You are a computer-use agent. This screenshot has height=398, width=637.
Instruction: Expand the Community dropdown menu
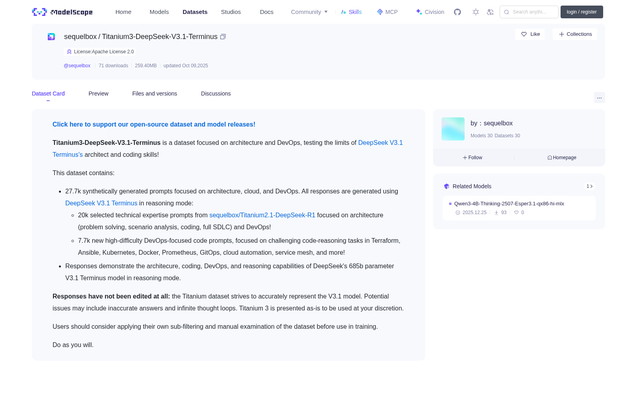point(309,12)
